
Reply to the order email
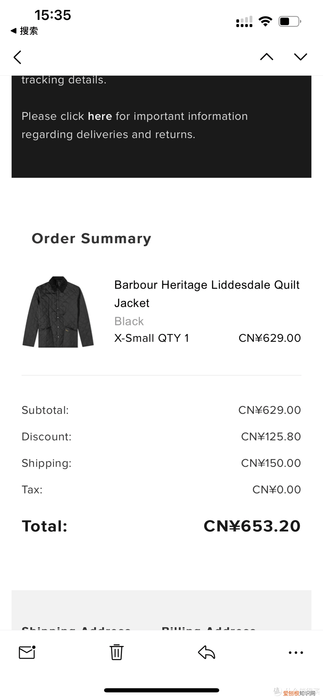click(206, 652)
